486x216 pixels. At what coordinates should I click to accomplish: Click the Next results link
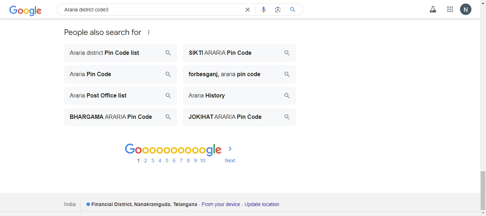(x=230, y=160)
